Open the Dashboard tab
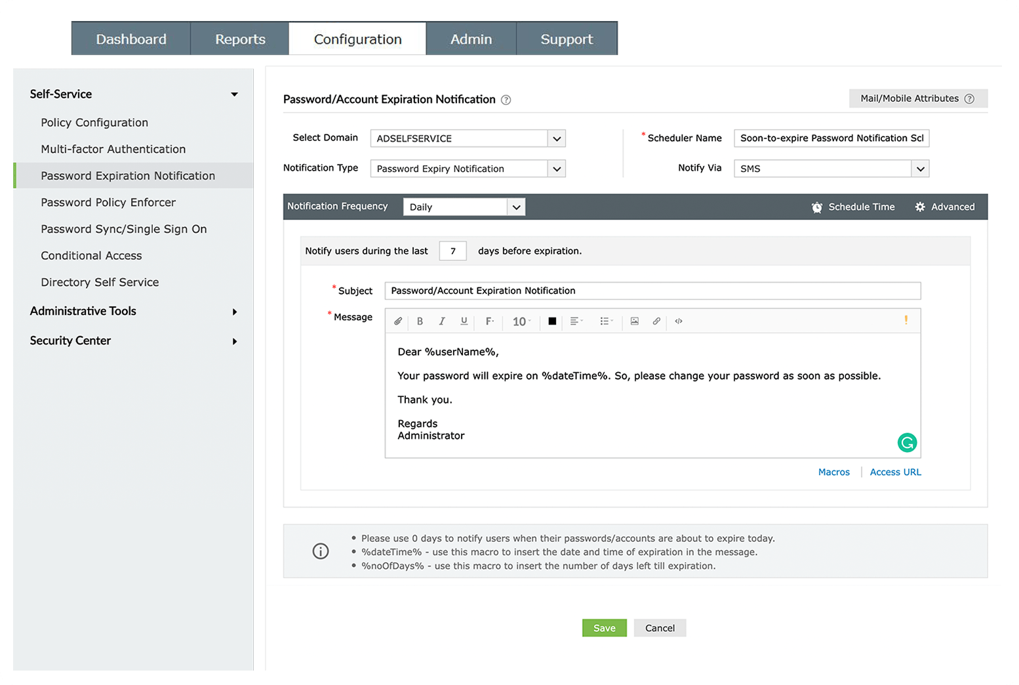The width and height of the screenshot is (1019, 685). (131, 39)
